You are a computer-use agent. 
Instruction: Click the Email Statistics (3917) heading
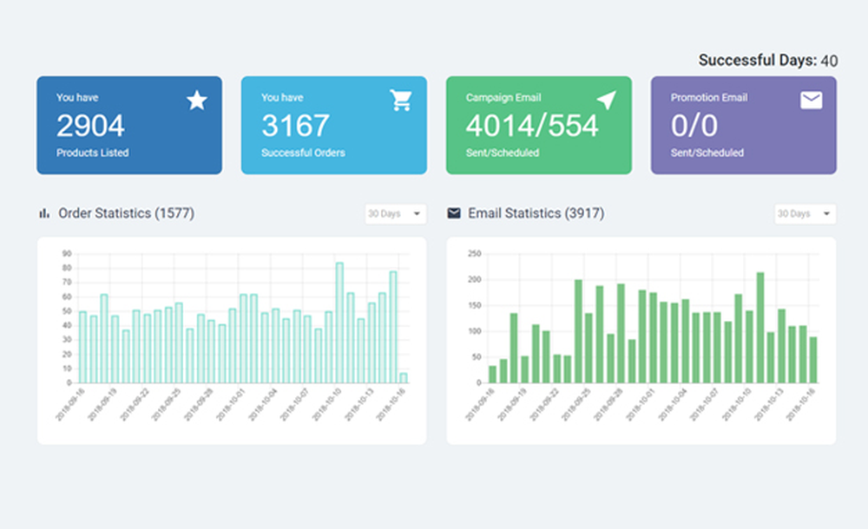point(536,213)
